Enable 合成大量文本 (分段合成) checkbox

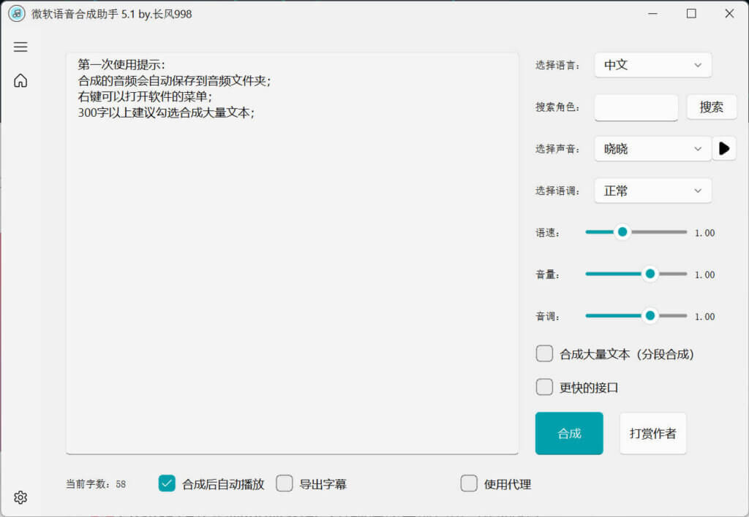(x=544, y=354)
